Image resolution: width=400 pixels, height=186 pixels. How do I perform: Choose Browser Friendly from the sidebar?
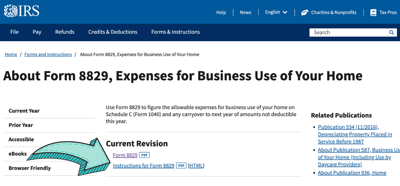pos(30,168)
